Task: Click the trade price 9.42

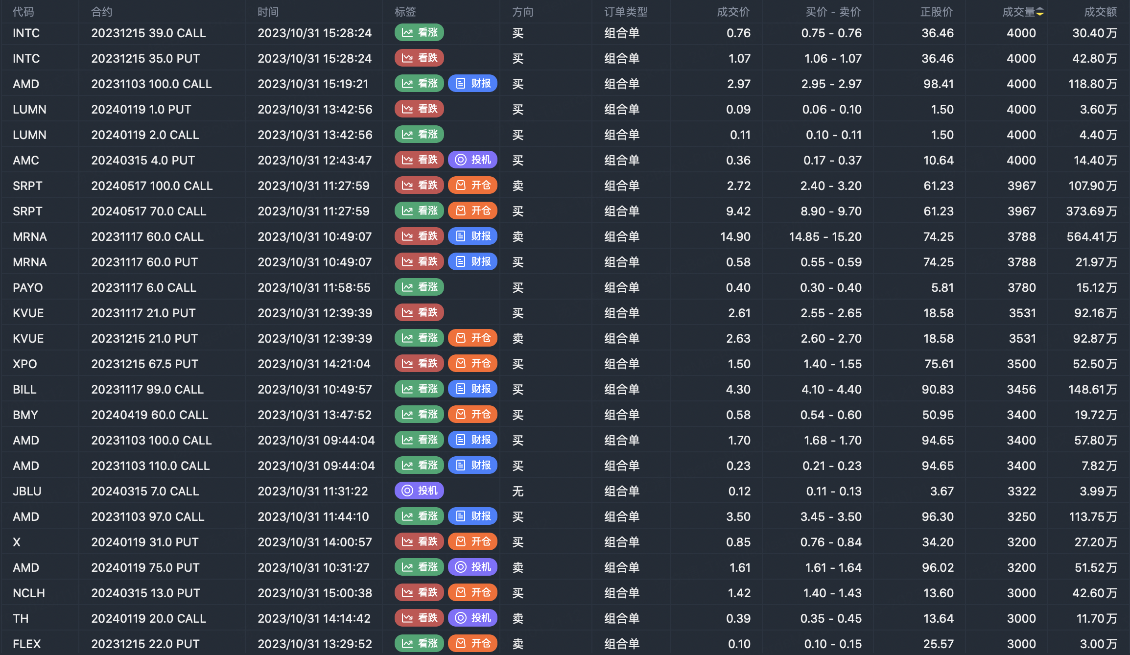Action: pos(738,211)
